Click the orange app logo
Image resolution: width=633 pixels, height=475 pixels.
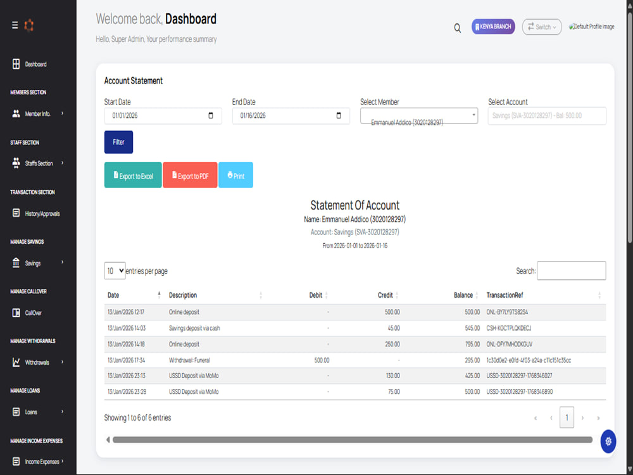tap(28, 25)
